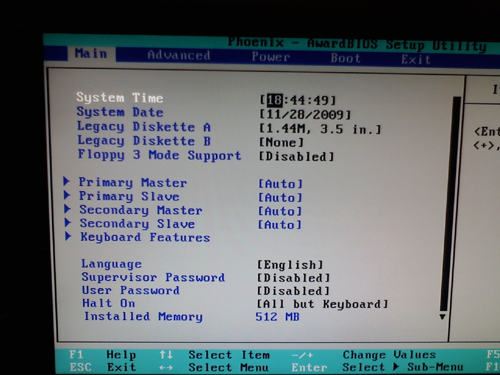Select the highlighted hour field 18
500x375 pixels.
point(274,100)
